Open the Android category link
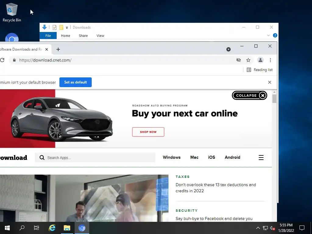This screenshot has width=312, height=234. [232, 158]
